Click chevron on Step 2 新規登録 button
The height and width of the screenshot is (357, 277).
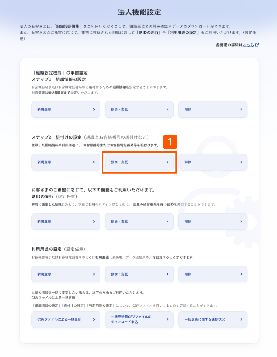point(94,162)
